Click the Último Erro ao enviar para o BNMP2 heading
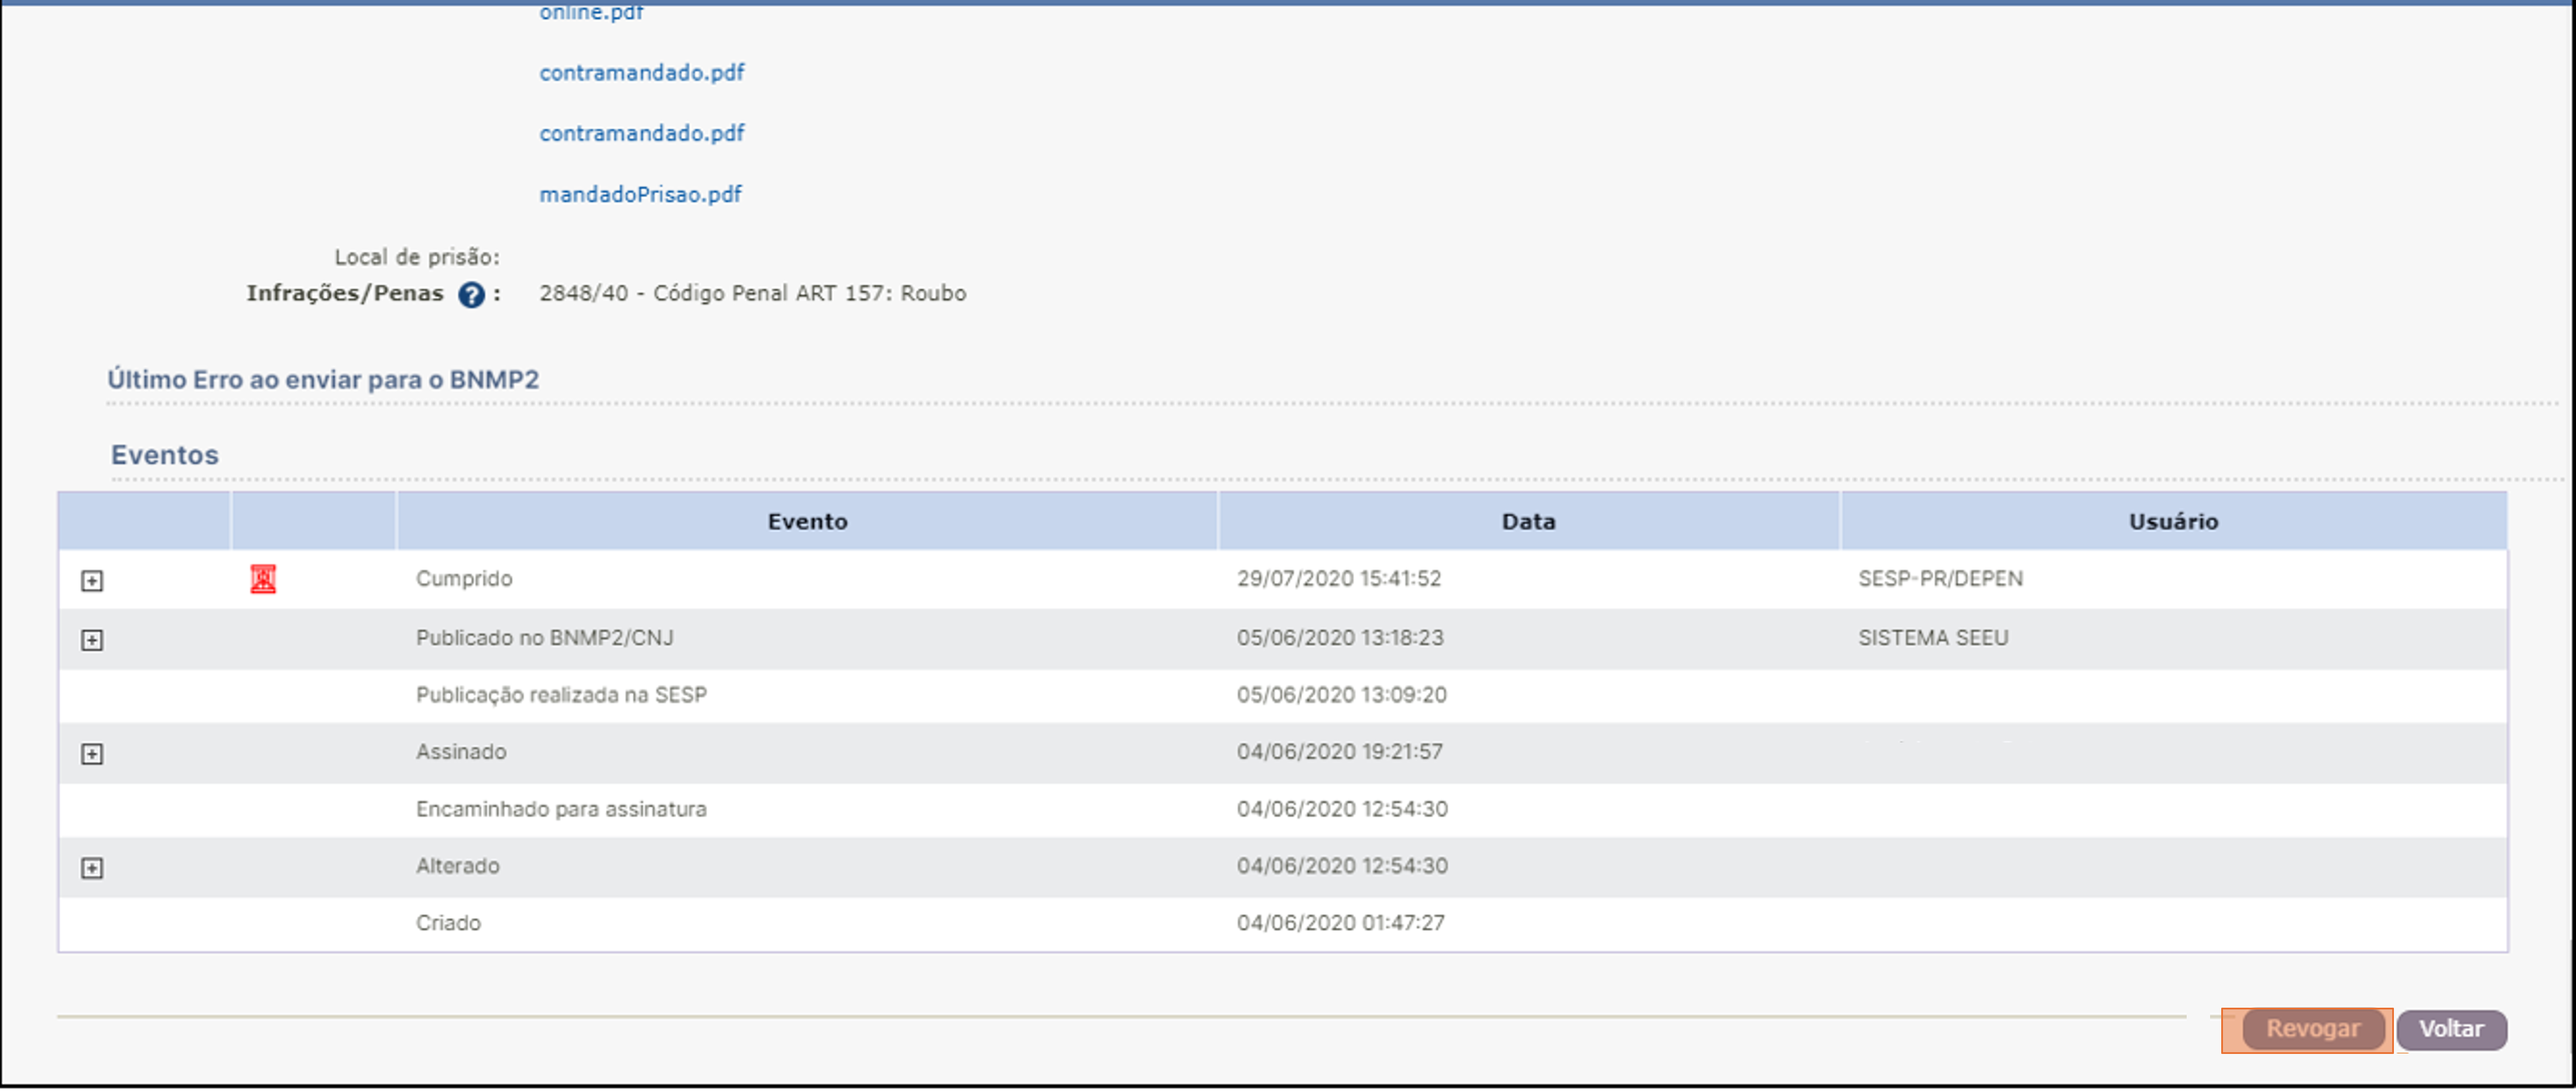 tap(323, 380)
